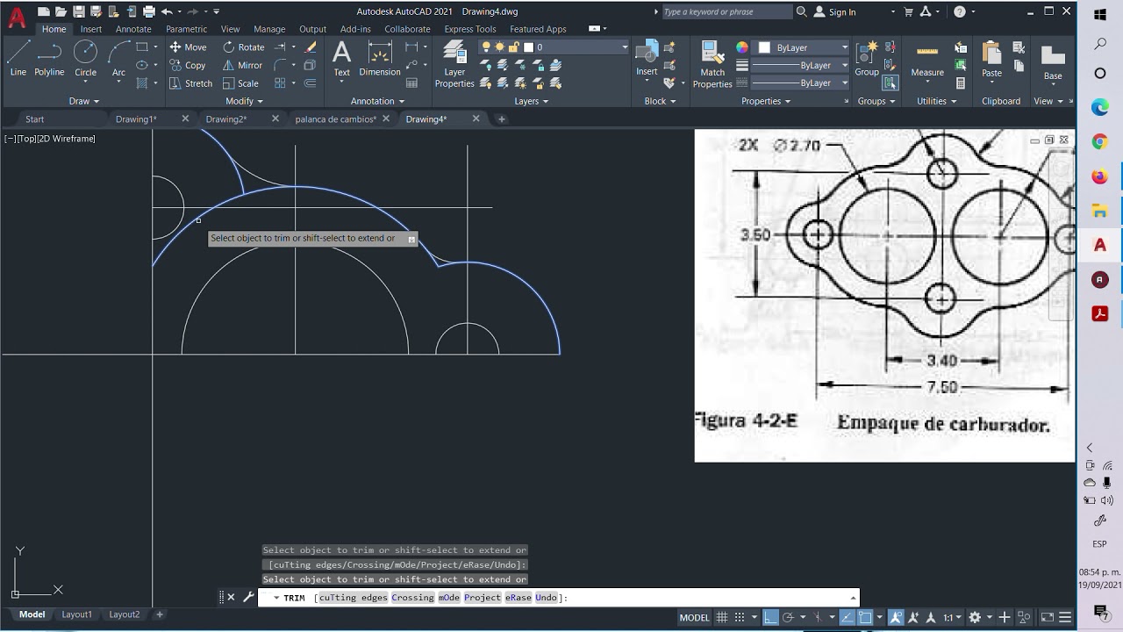Activate the Copy command
Image resolution: width=1123 pixels, height=632 pixels.
point(188,65)
